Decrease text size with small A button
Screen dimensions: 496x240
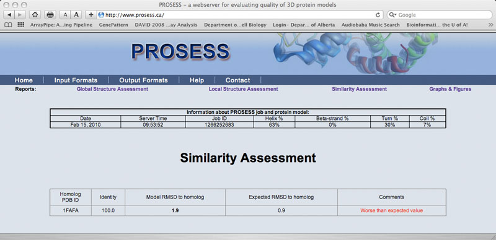click(65, 14)
